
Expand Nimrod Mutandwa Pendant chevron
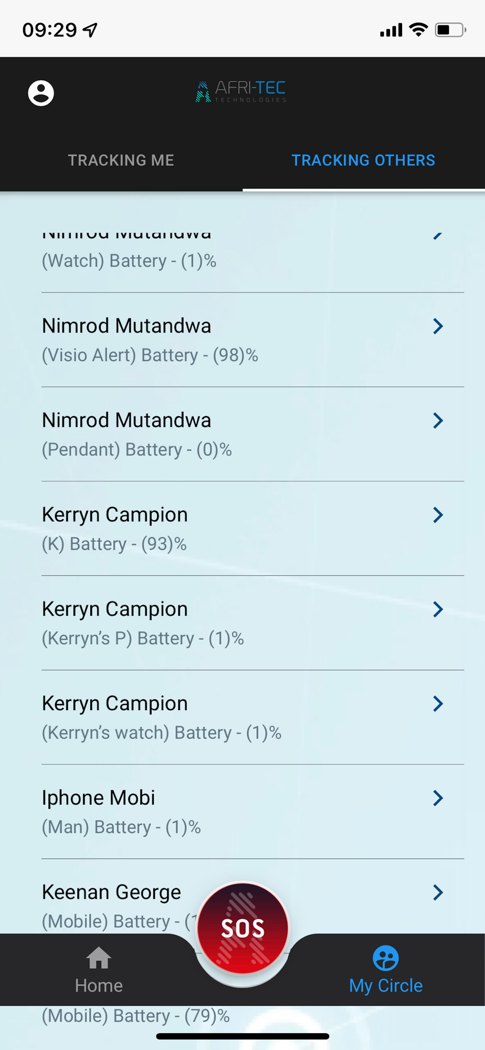(438, 421)
